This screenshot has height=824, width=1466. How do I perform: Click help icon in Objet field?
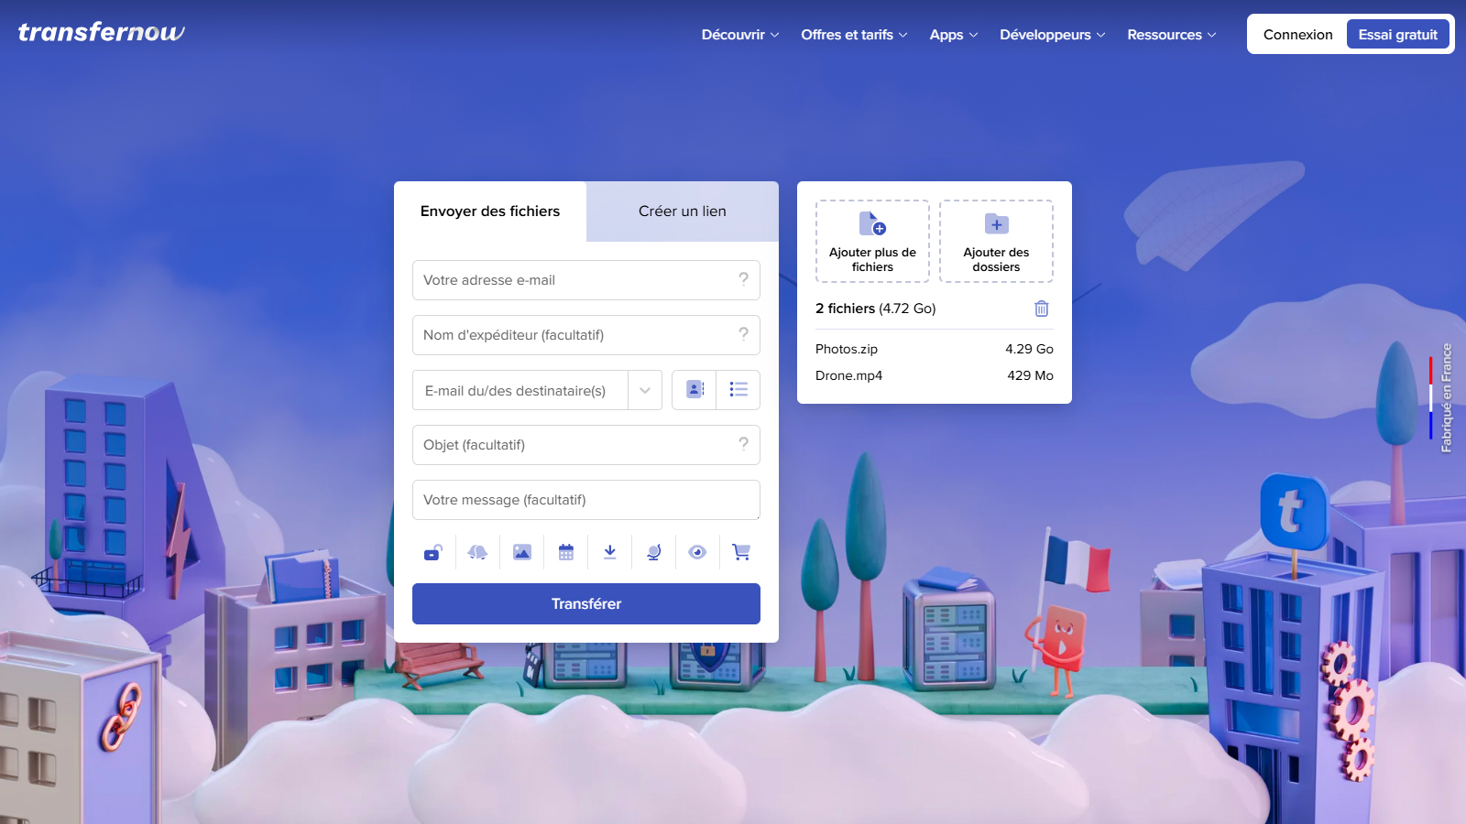click(743, 444)
